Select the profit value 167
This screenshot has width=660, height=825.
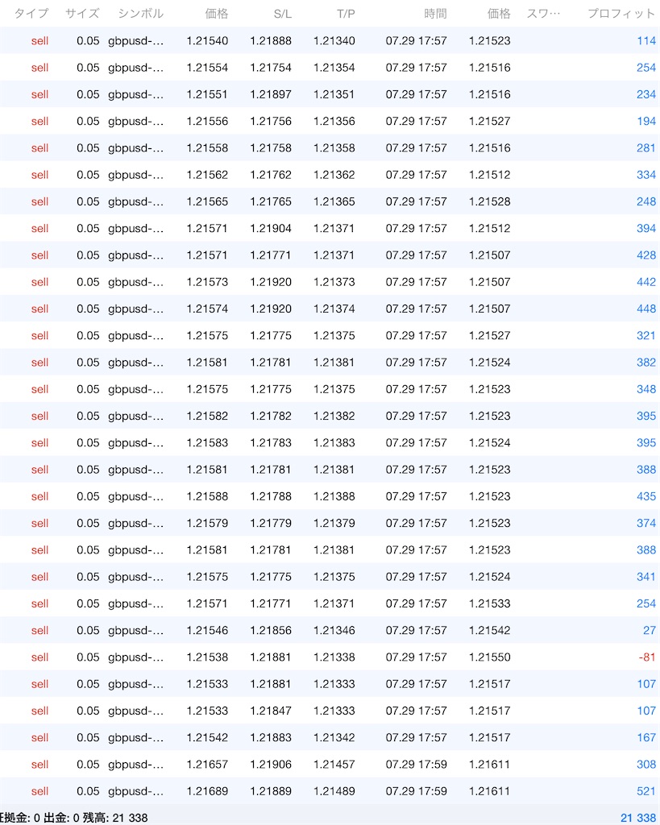click(x=646, y=738)
